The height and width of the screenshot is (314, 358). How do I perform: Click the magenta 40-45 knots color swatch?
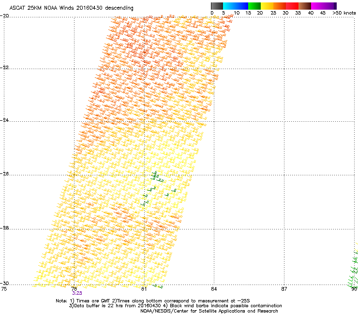pyautogui.click(x=317, y=6)
